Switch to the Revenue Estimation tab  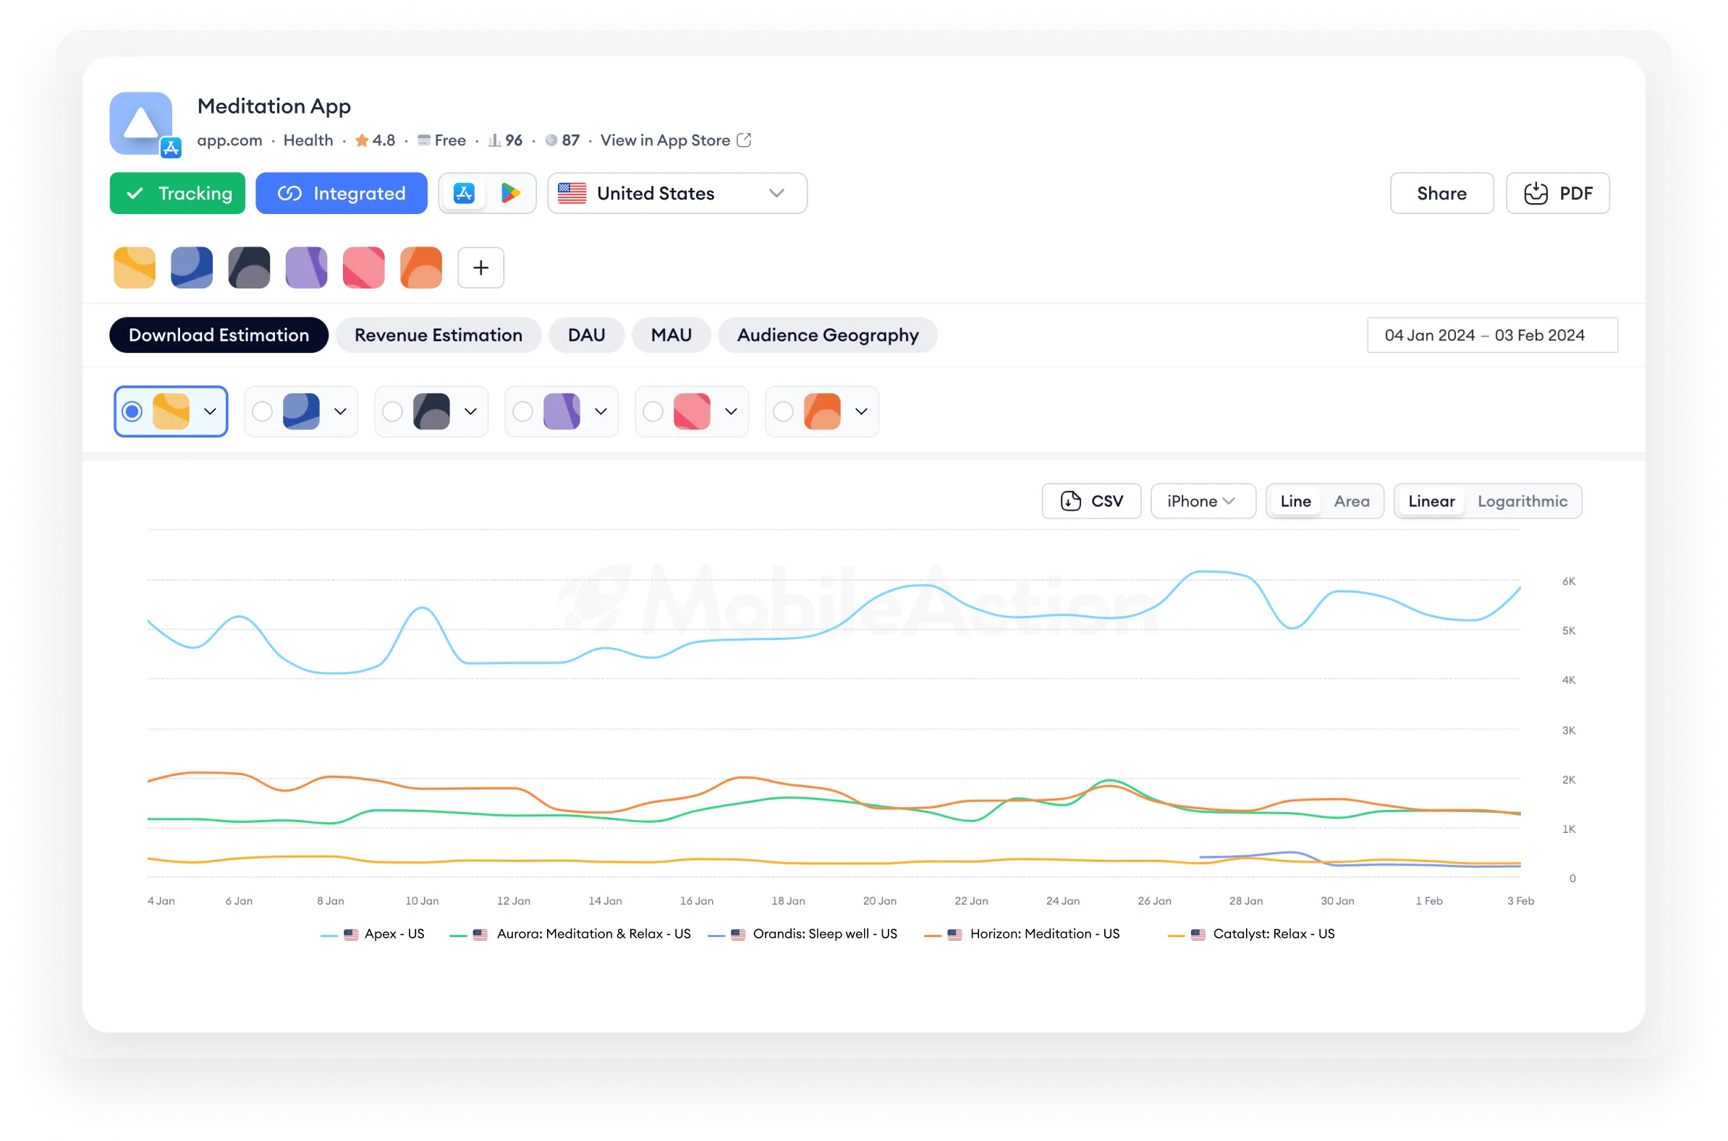439,335
